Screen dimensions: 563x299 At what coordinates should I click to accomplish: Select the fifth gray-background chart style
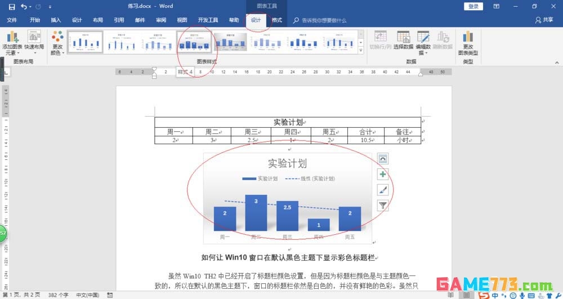coord(230,42)
